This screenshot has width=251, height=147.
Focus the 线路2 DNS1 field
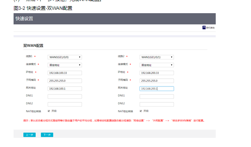157,96
